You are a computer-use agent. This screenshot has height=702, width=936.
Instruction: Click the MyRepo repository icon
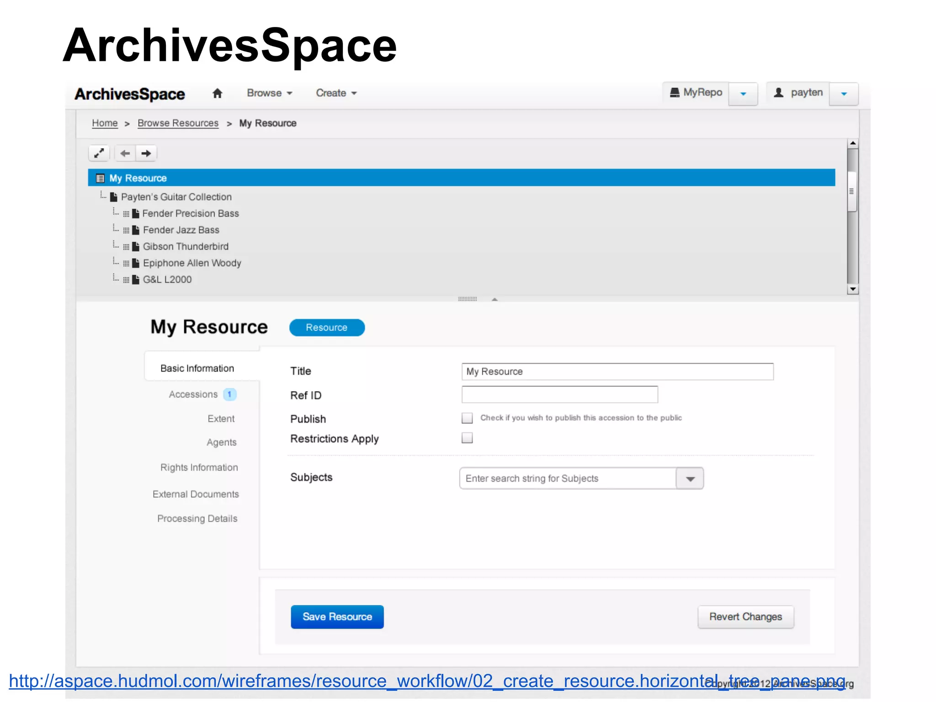(675, 93)
